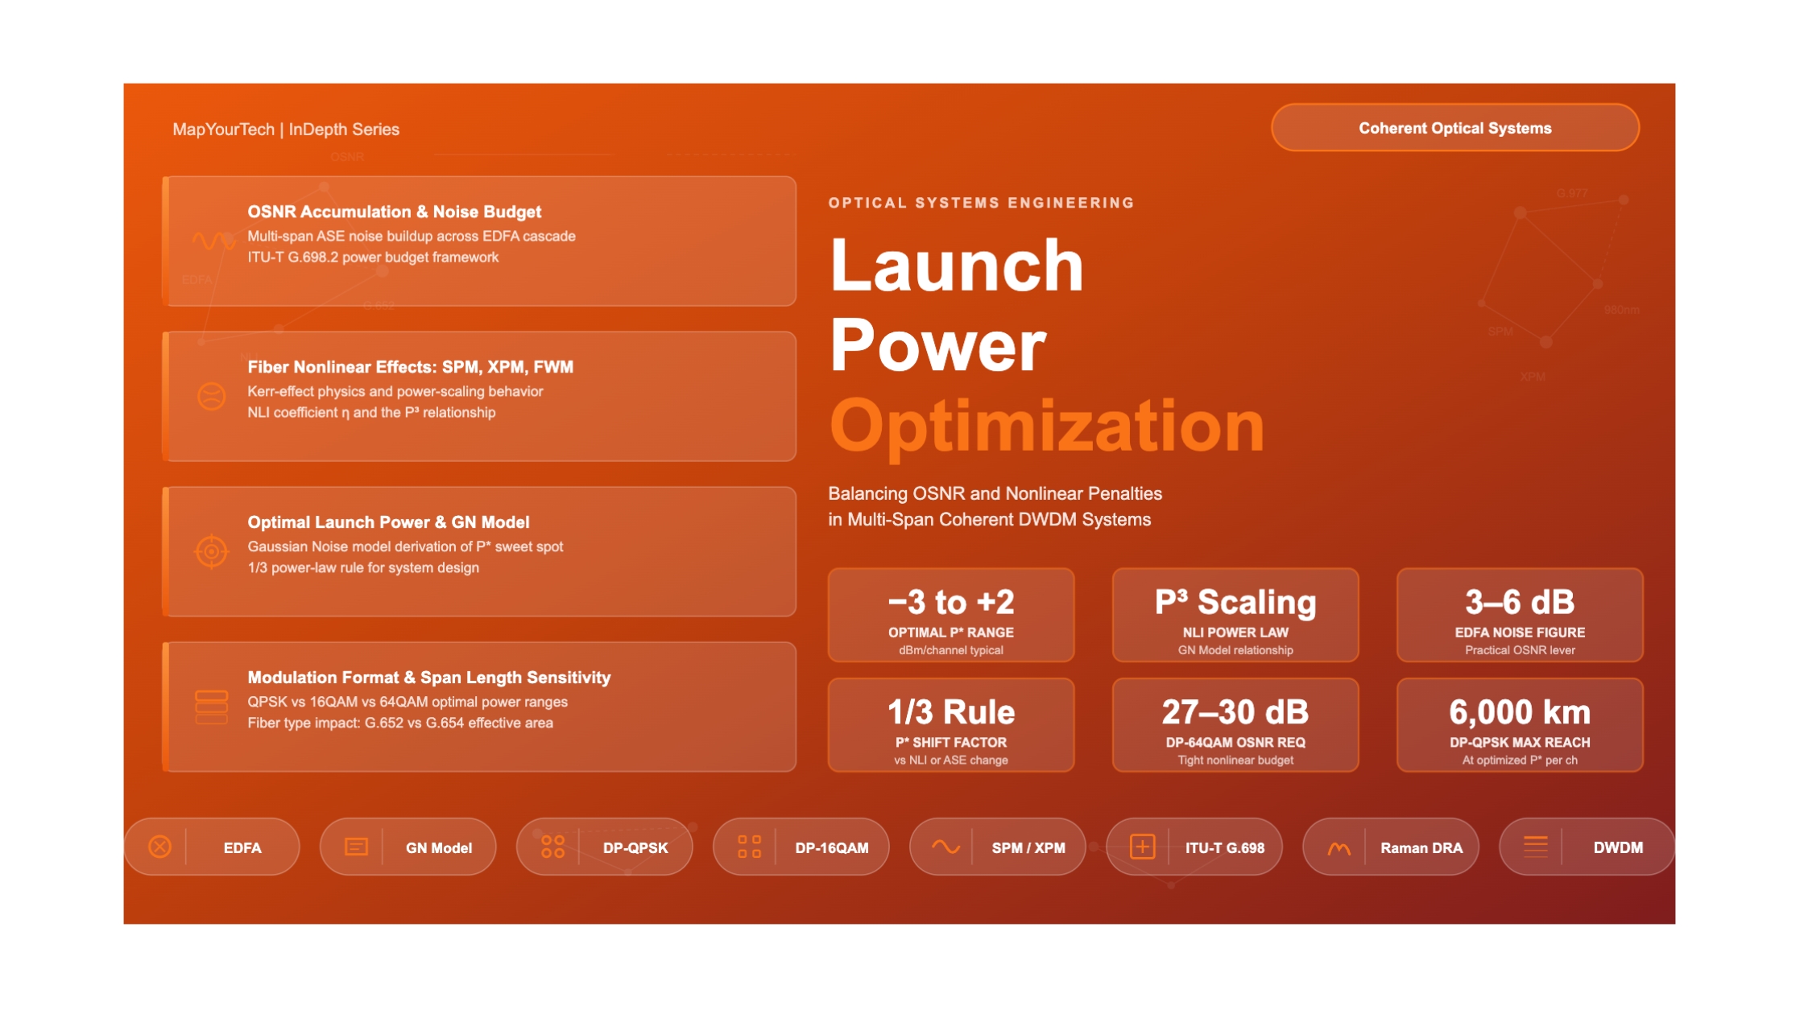Screen dimensions: 1804x1014
Task: Click dBm/channel typical caption
Action: (x=951, y=651)
